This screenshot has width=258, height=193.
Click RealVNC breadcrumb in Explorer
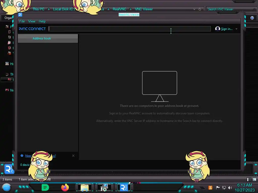point(119,9)
